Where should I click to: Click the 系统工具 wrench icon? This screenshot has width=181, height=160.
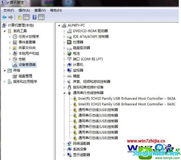pyautogui.click(x=10, y=31)
